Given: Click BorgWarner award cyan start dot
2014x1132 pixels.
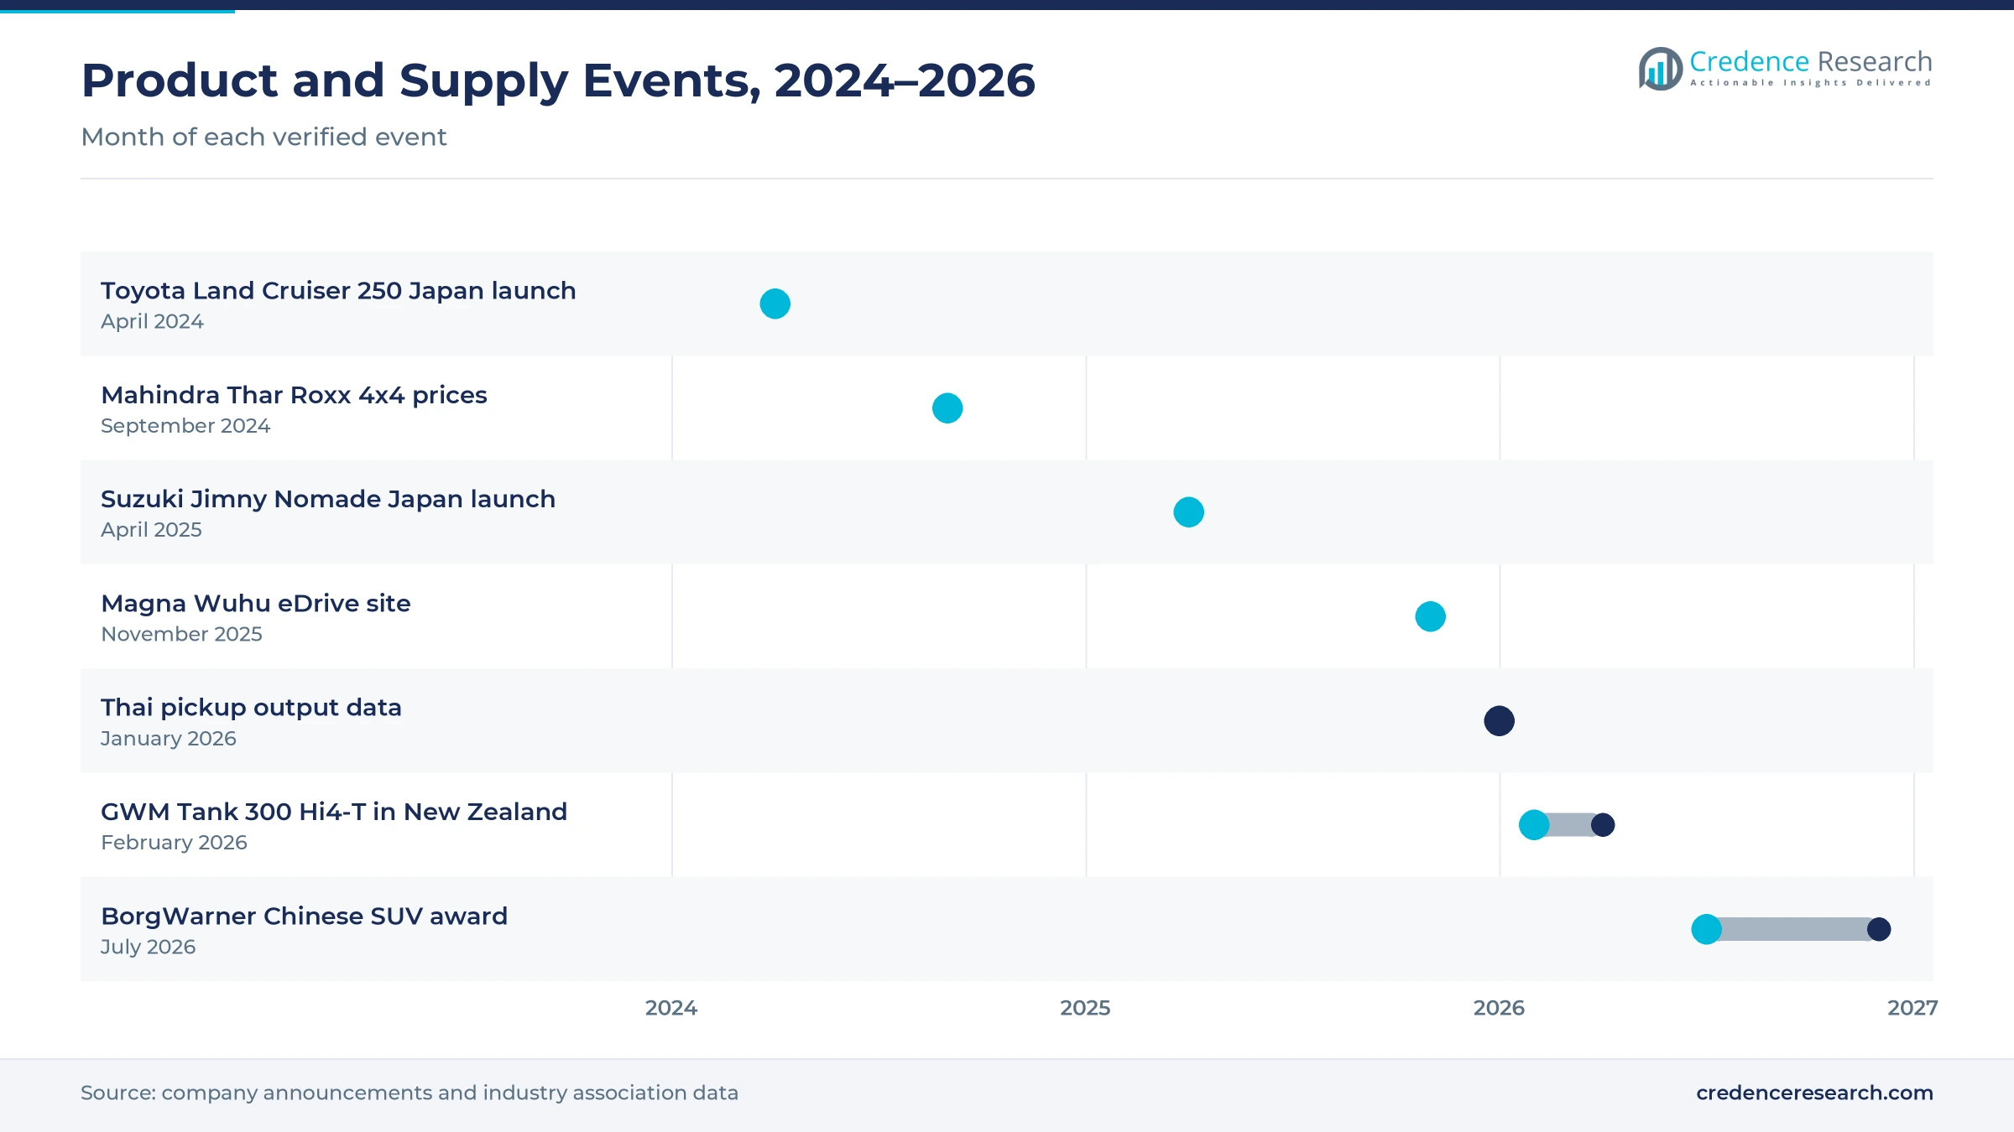Looking at the screenshot, I should (x=1706, y=929).
